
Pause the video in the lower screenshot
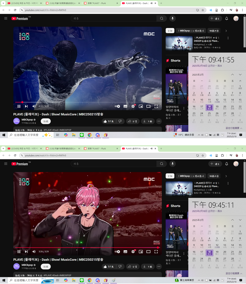tap(19, 252)
